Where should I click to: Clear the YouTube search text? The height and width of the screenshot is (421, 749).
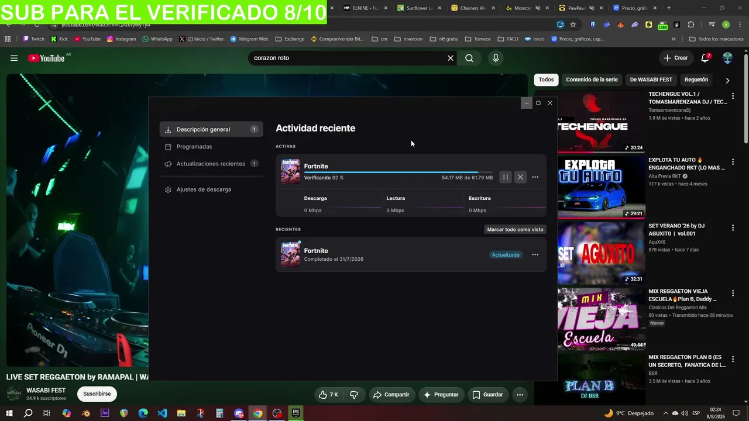[451, 58]
